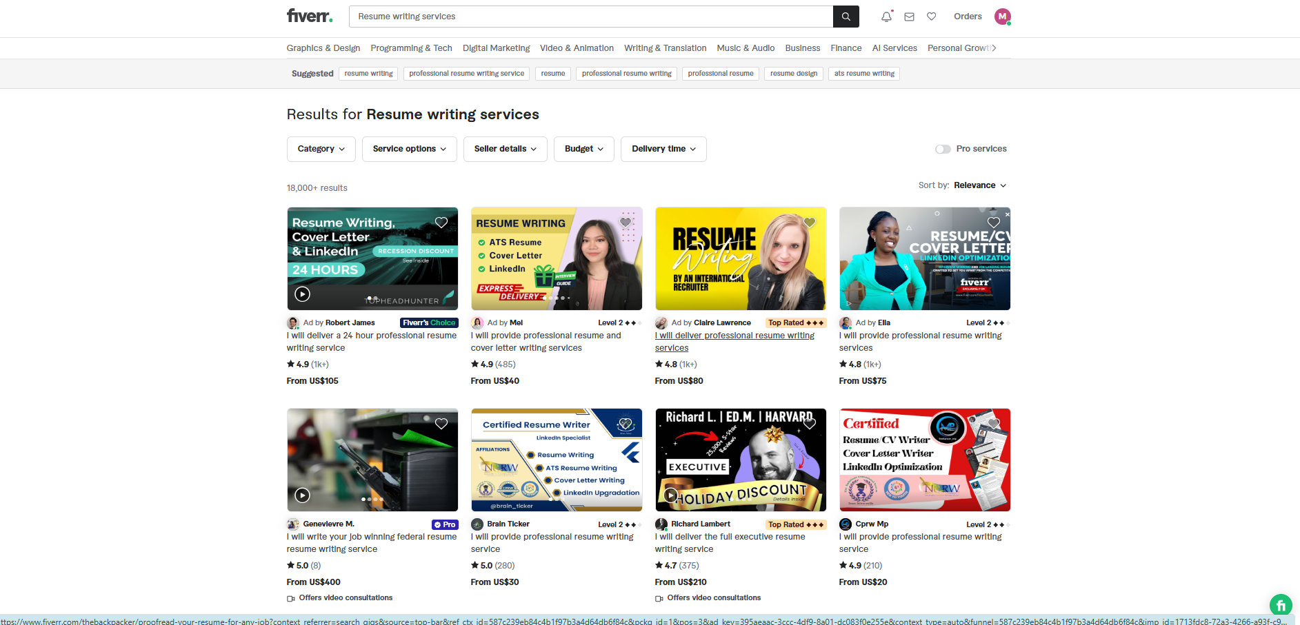Click the search input field
This screenshot has width=1300, height=625.
click(591, 17)
